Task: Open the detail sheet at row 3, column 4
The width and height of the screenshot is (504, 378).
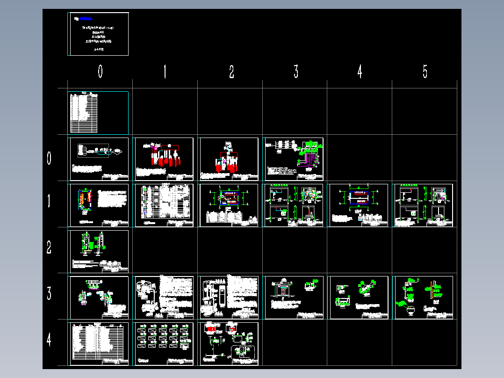Action: (358, 298)
